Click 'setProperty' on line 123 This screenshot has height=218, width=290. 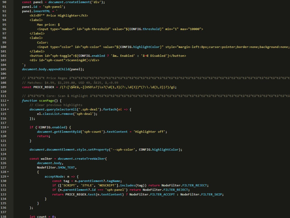(x=98, y=150)
